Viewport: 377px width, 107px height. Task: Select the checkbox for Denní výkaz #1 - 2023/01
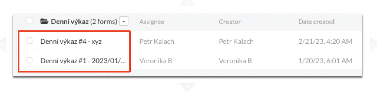[x=29, y=60]
